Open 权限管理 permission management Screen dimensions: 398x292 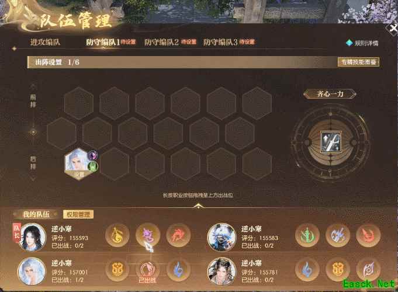click(78, 214)
